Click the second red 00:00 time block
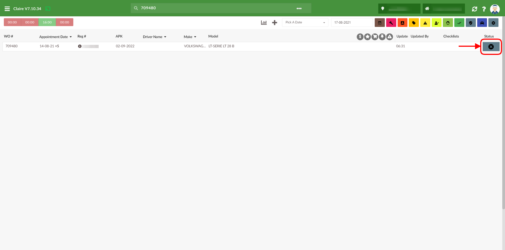 (x=30, y=22)
